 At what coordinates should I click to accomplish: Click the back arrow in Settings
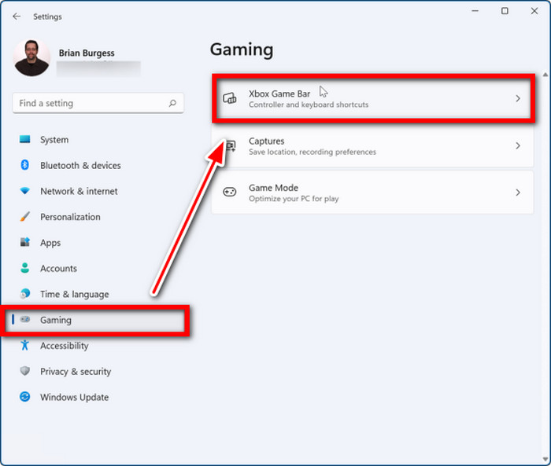point(17,17)
